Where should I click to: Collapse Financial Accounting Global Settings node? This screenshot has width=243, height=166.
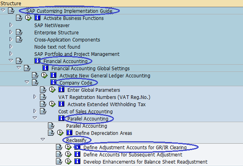click(x=19, y=67)
